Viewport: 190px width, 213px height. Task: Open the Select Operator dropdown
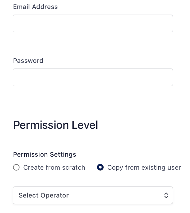93,195
